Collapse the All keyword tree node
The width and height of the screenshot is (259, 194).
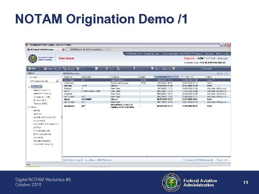point(29,87)
